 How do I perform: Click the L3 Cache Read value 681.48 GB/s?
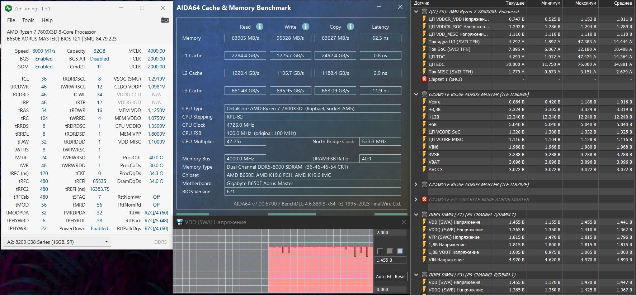click(245, 91)
